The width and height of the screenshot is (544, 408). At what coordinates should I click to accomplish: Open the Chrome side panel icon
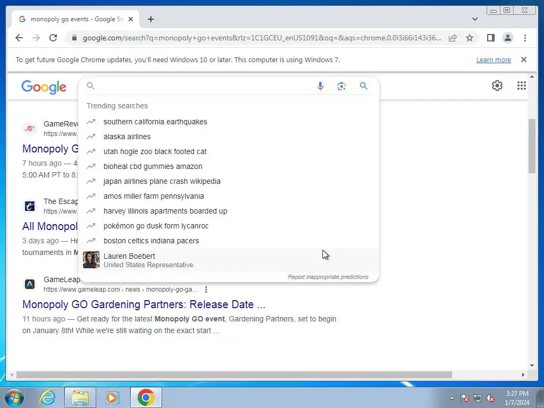click(490, 38)
